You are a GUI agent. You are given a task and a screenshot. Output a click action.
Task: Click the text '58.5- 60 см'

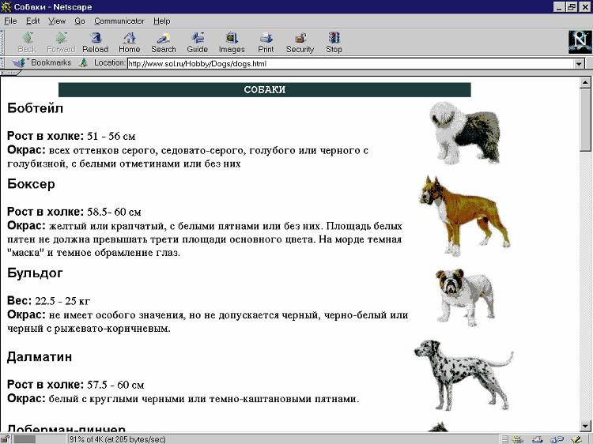pyautogui.click(x=114, y=212)
